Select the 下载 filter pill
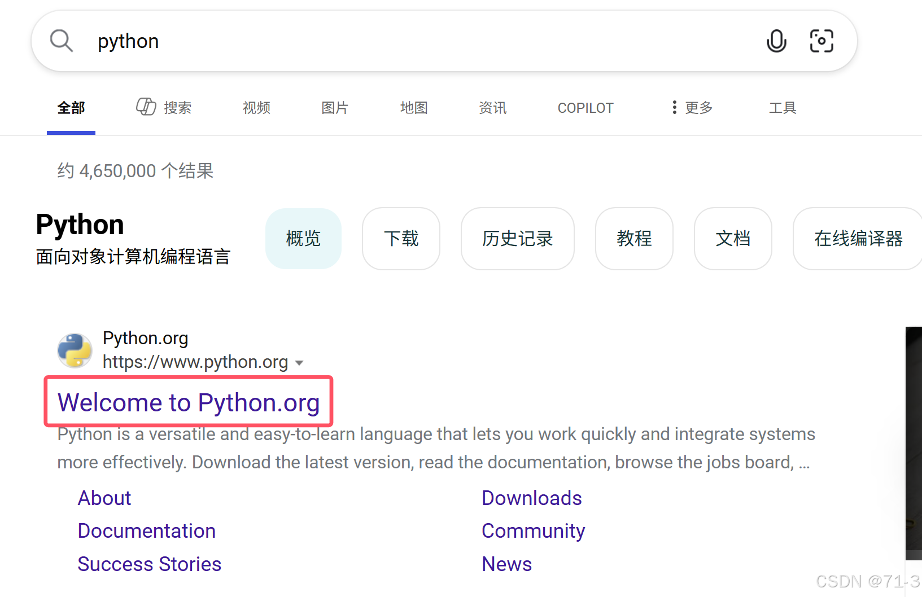 (401, 238)
